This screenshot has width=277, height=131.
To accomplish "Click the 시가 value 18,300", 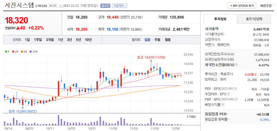I will [81, 29].
